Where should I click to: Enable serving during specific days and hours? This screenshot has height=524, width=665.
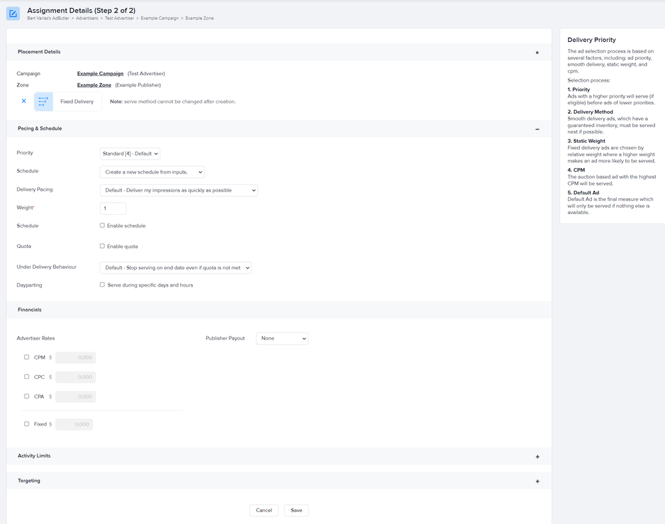pyautogui.click(x=102, y=285)
